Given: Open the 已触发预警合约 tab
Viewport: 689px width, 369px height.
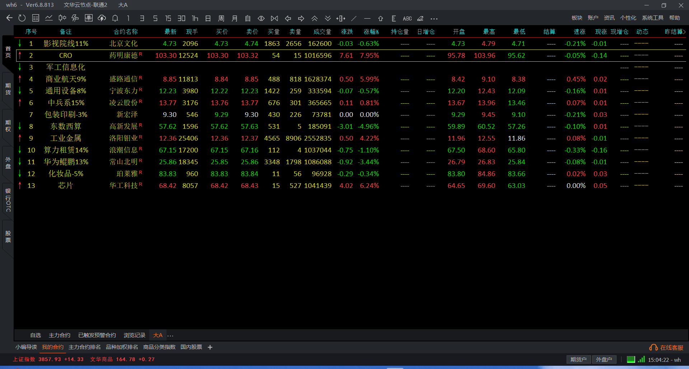Looking at the screenshot, I should [97, 335].
